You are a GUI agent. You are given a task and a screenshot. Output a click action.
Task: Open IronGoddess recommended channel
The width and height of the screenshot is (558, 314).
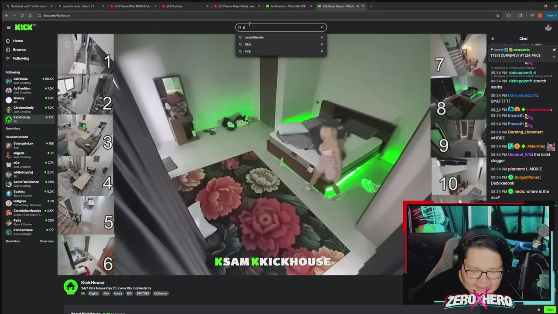coord(29,231)
